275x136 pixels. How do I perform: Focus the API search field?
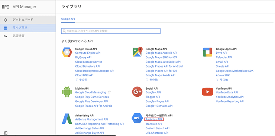pos(111,31)
